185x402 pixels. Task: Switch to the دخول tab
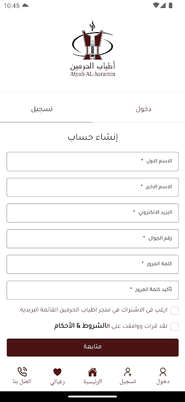(x=143, y=109)
